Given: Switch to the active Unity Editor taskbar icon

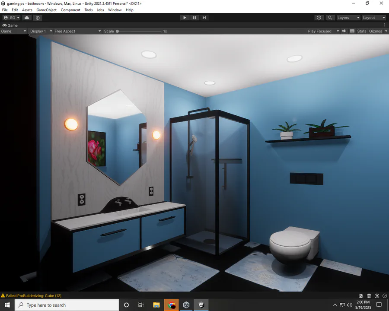Looking at the screenshot, I should point(201,305).
